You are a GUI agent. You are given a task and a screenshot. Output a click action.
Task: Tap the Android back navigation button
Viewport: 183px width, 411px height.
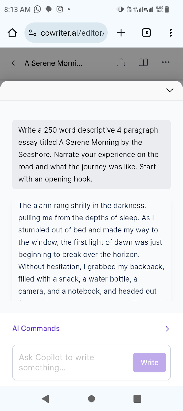[x=45, y=399]
